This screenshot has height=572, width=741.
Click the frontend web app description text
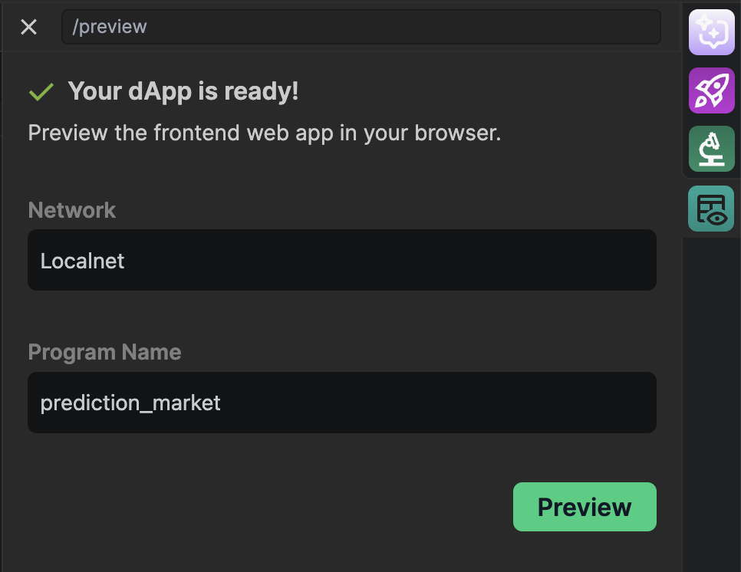[x=264, y=133]
